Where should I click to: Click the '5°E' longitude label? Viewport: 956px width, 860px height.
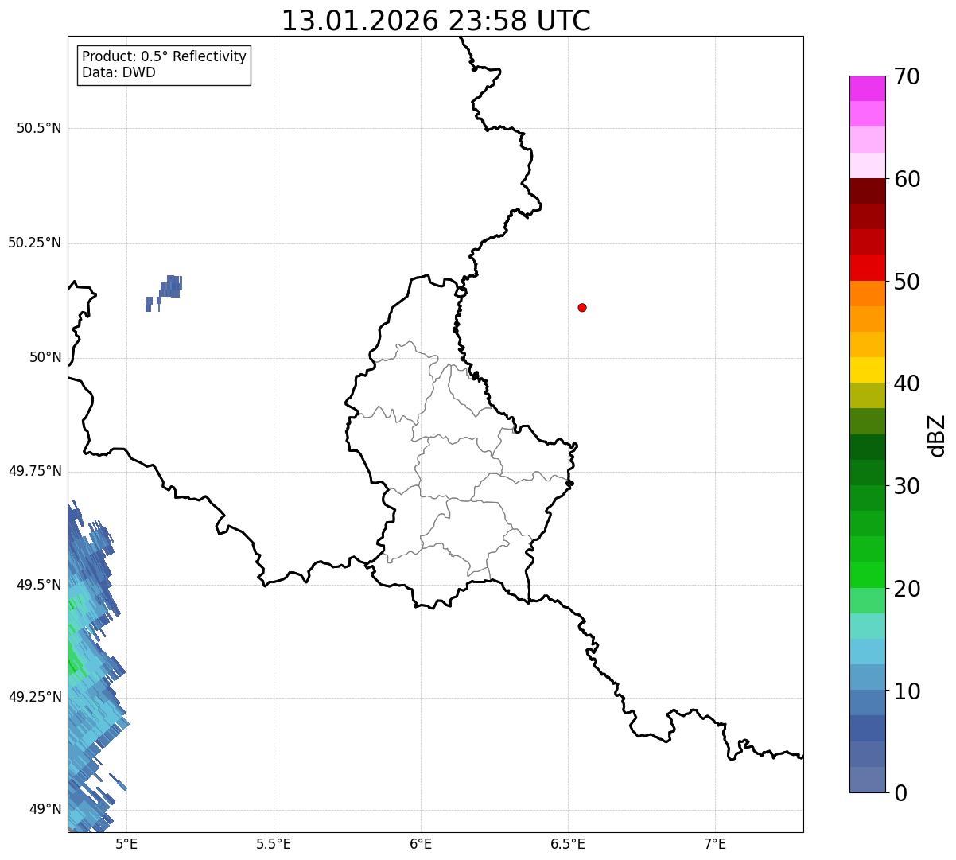tap(126, 843)
